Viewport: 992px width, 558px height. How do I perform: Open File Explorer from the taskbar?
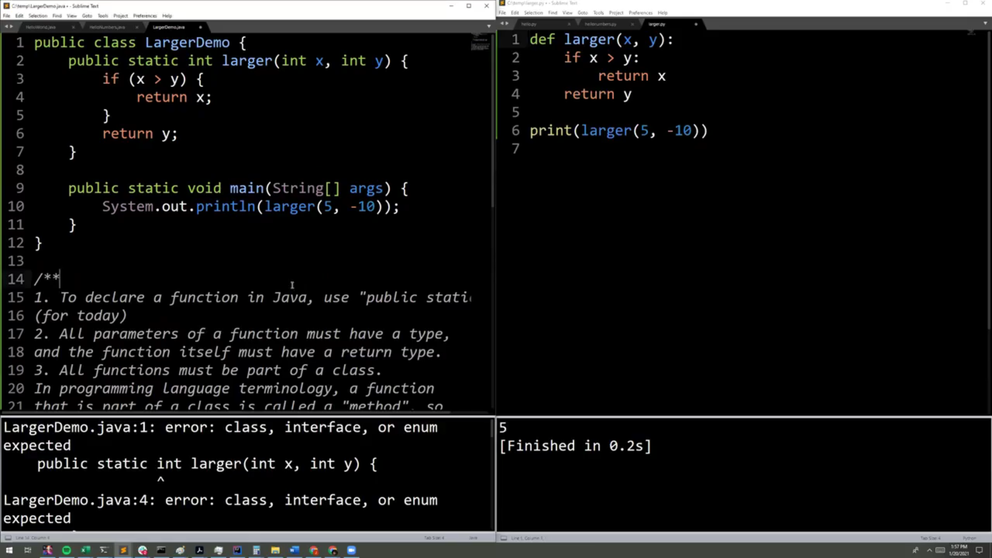pyautogui.click(x=275, y=550)
